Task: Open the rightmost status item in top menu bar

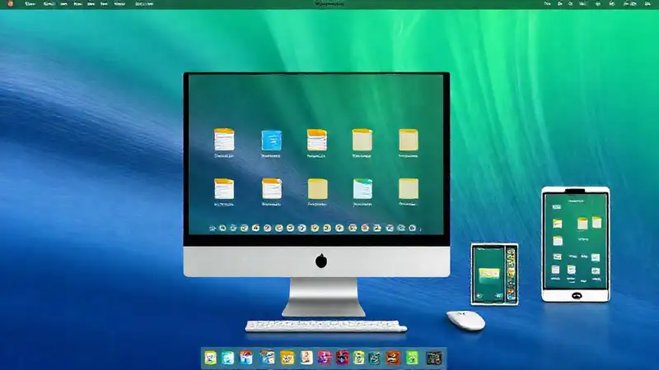Action: pyautogui.click(x=647, y=4)
